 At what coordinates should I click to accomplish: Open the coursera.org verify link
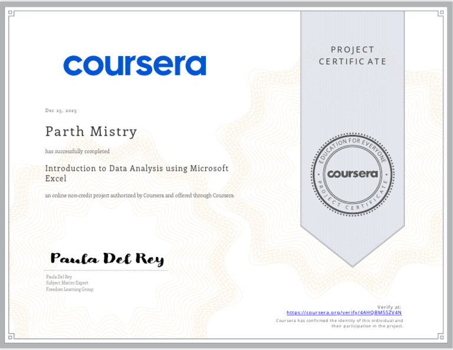click(x=344, y=312)
